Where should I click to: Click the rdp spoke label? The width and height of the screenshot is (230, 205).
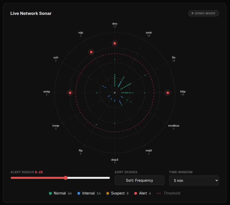81,33
